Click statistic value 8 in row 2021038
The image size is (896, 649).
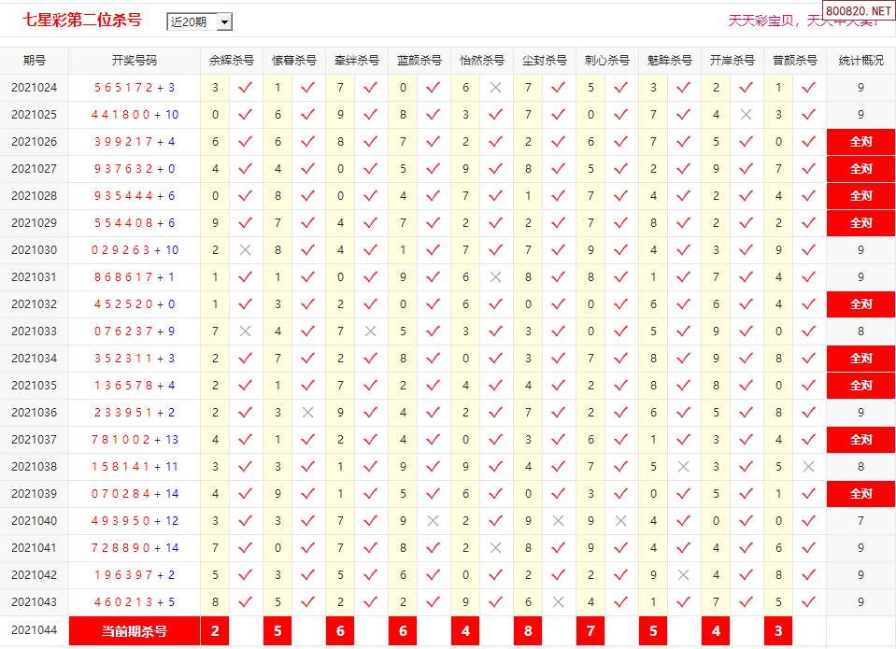click(x=860, y=467)
